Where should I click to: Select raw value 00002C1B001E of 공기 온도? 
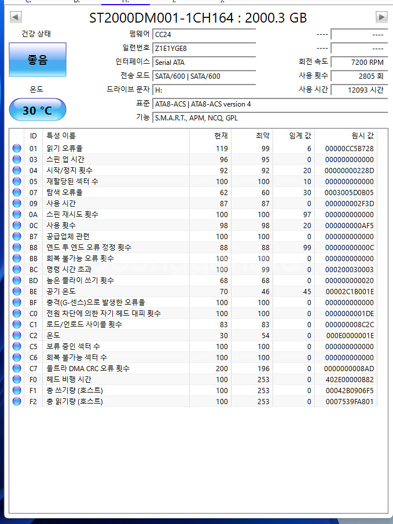(x=350, y=291)
